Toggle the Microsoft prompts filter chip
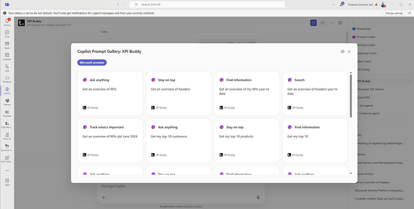The image size is (414, 209). click(x=92, y=63)
